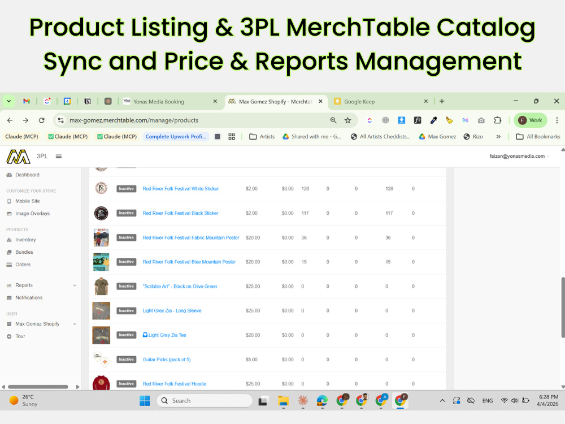
Task: Show hidden system tray icons
Action: 442,401
